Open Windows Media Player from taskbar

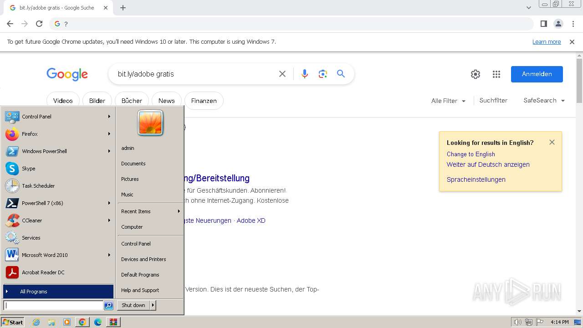tap(67, 322)
